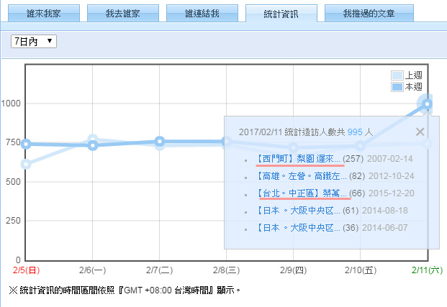This screenshot has height=307, width=447.
Task: Click the 2015-12-20 date text
Action: (x=391, y=193)
